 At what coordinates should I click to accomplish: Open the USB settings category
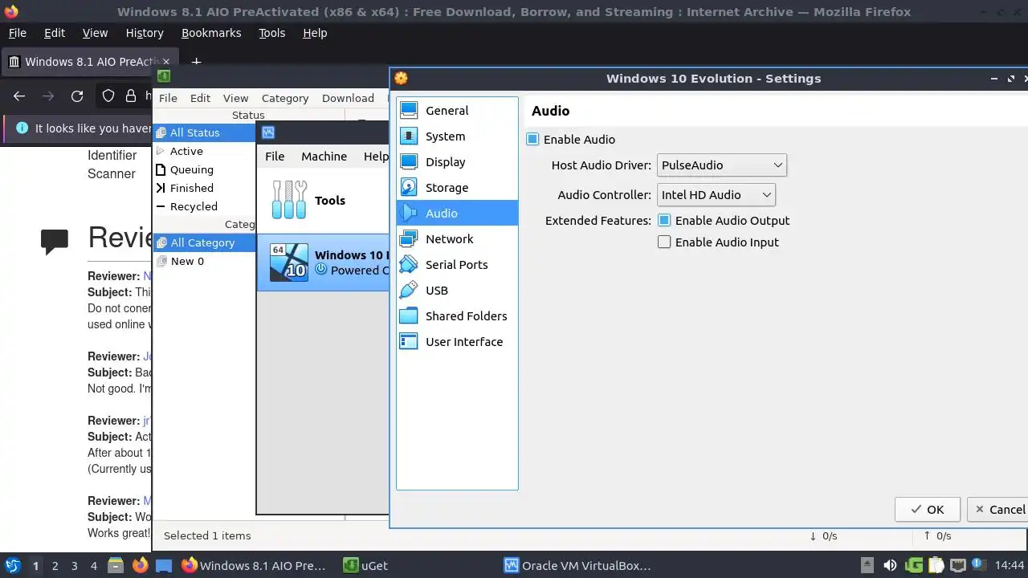click(x=457, y=290)
